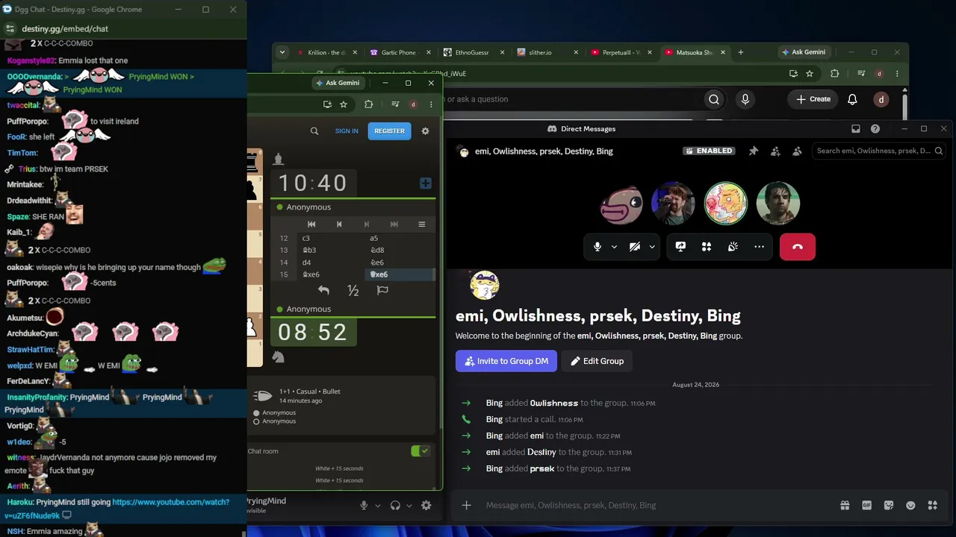Toggle deafen headphones in Discord user panel
The image size is (956, 537).
pos(395,505)
